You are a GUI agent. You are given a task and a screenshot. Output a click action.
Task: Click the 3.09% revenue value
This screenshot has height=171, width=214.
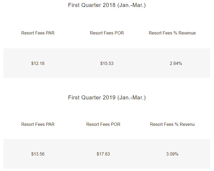(x=172, y=154)
